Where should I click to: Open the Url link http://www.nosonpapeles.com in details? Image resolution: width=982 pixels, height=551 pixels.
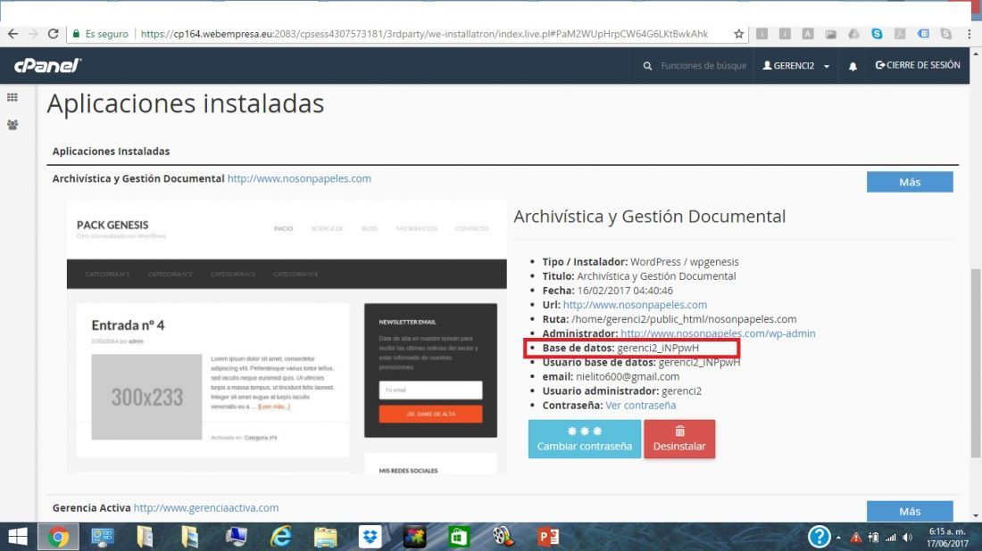[x=635, y=305]
